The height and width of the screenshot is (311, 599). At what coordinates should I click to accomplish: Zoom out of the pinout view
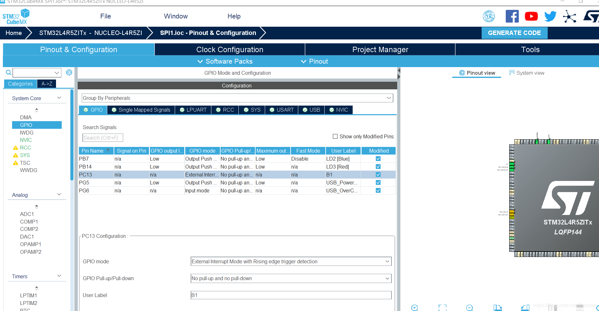pyautogui.click(x=469, y=308)
